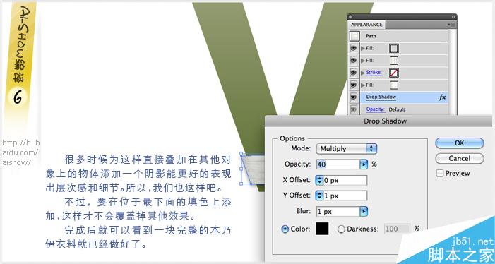Toggle visibility of the Stroke attribute

click(x=354, y=73)
